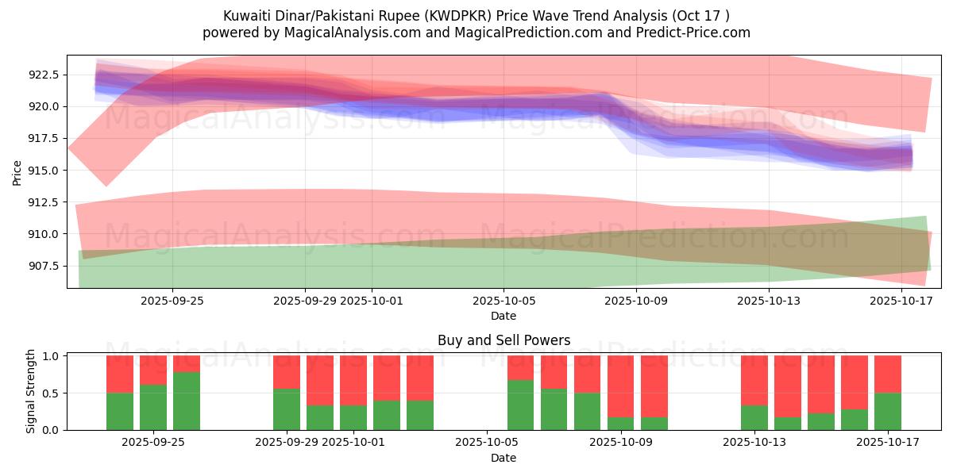The height and width of the screenshot is (476, 953).
Task: Click the 922.5 price tick label
Action: [44, 75]
